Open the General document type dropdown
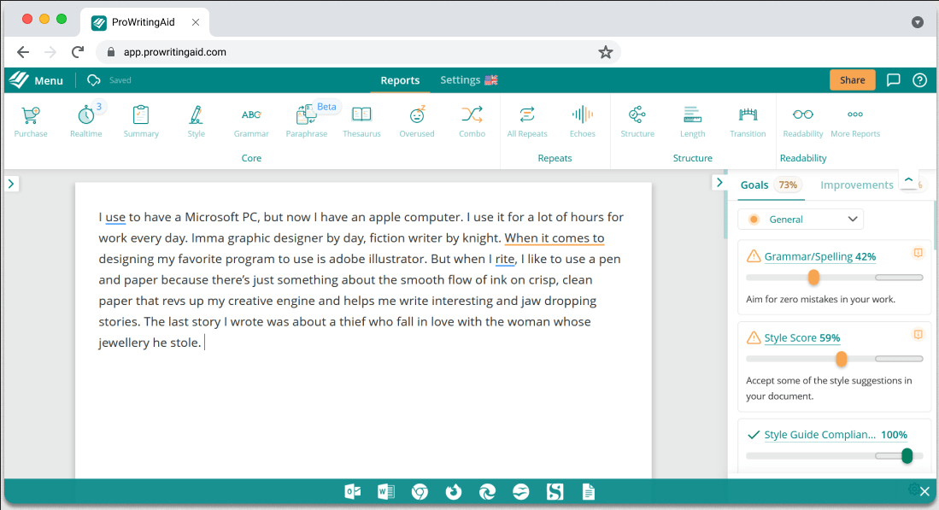 click(x=801, y=220)
